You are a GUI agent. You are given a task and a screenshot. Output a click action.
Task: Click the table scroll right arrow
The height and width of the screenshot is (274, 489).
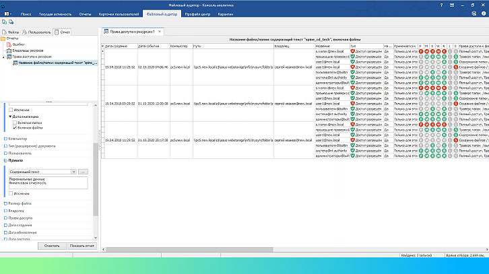coord(487,249)
